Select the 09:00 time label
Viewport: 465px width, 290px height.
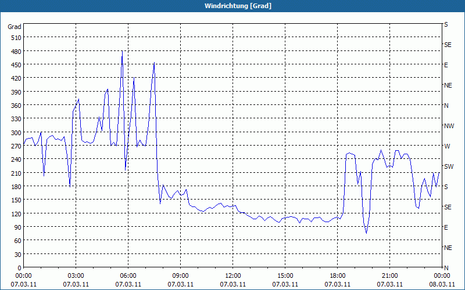click(180, 276)
